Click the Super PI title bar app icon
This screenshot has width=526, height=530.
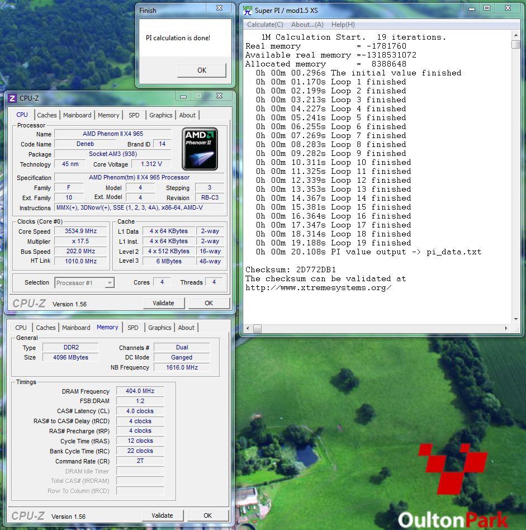point(248,11)
